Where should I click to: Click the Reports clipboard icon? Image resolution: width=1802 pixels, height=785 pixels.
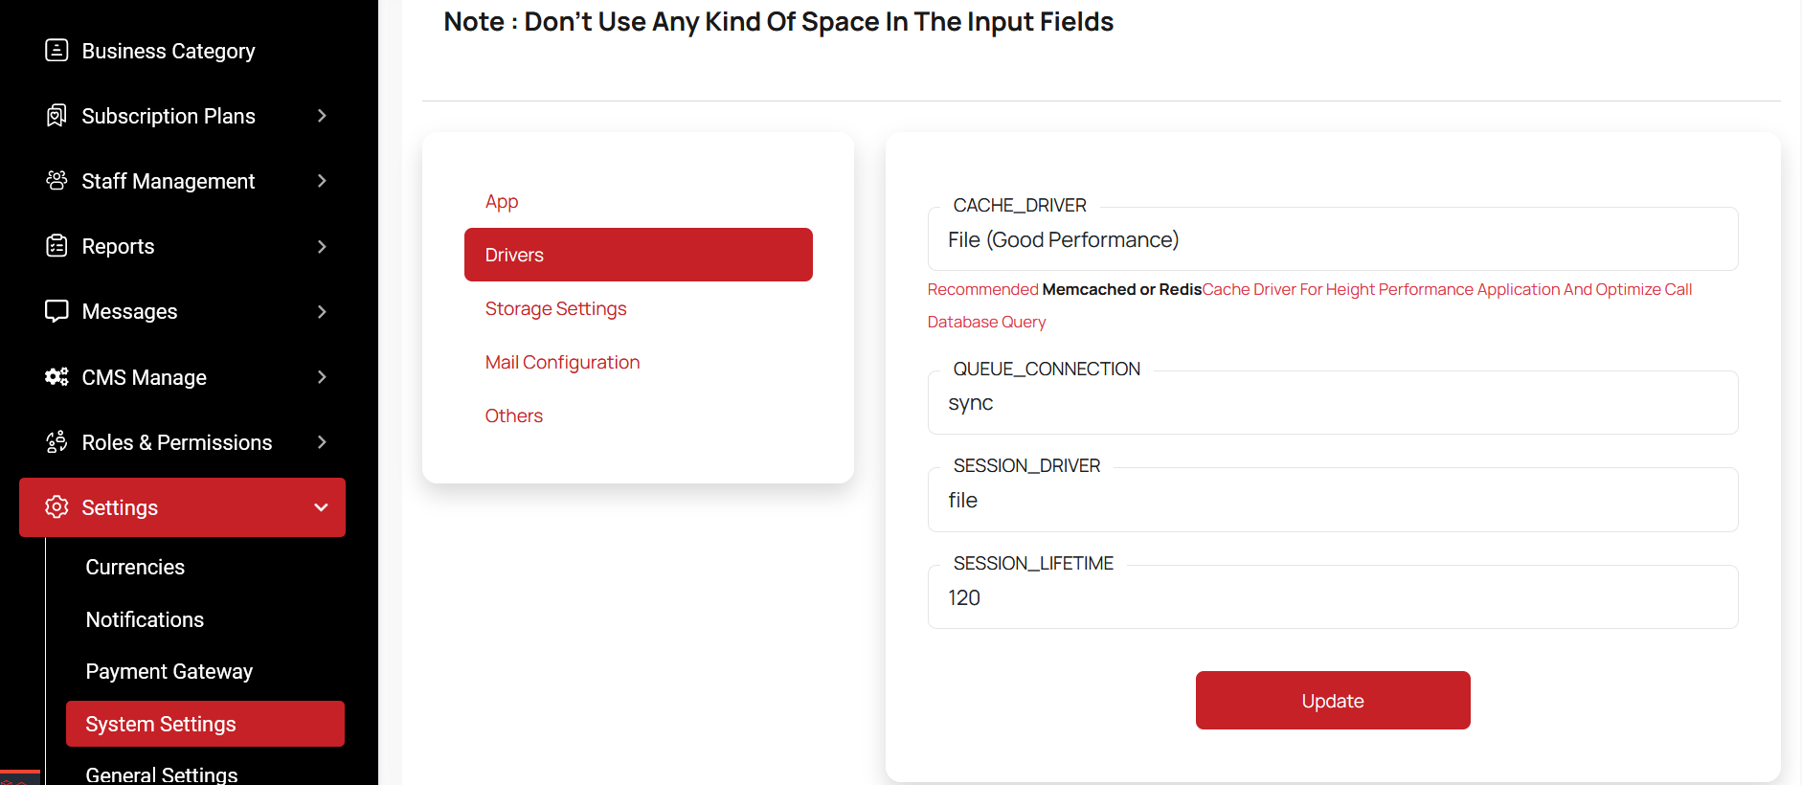click(56, 246)
